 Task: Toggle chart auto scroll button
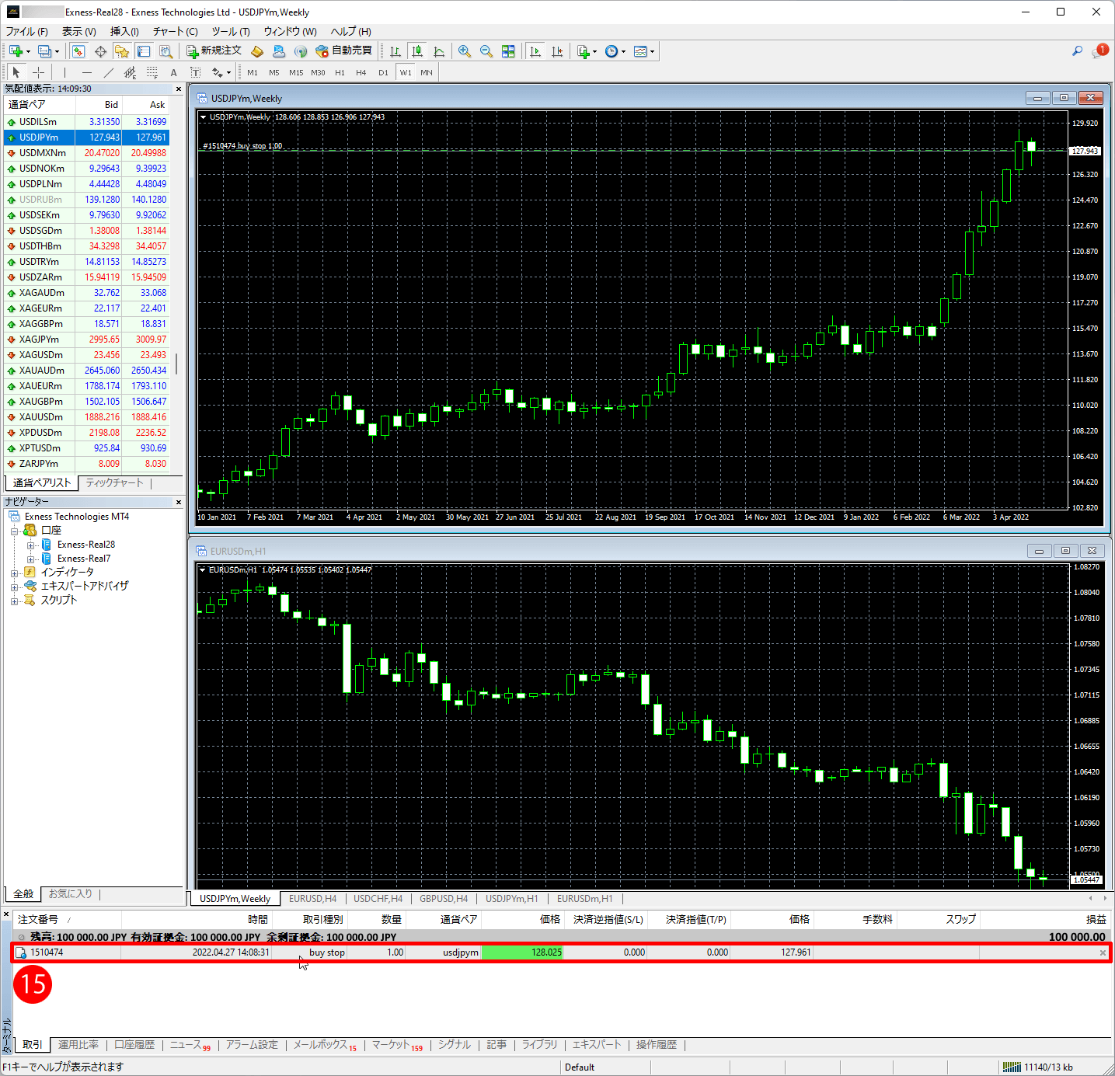pyautogui.click(x=535, y=51)
